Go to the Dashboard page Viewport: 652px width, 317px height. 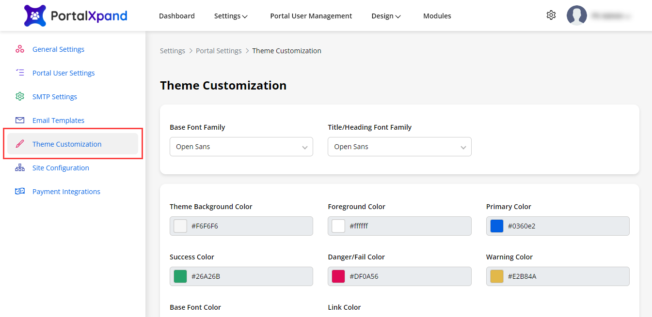176,16
